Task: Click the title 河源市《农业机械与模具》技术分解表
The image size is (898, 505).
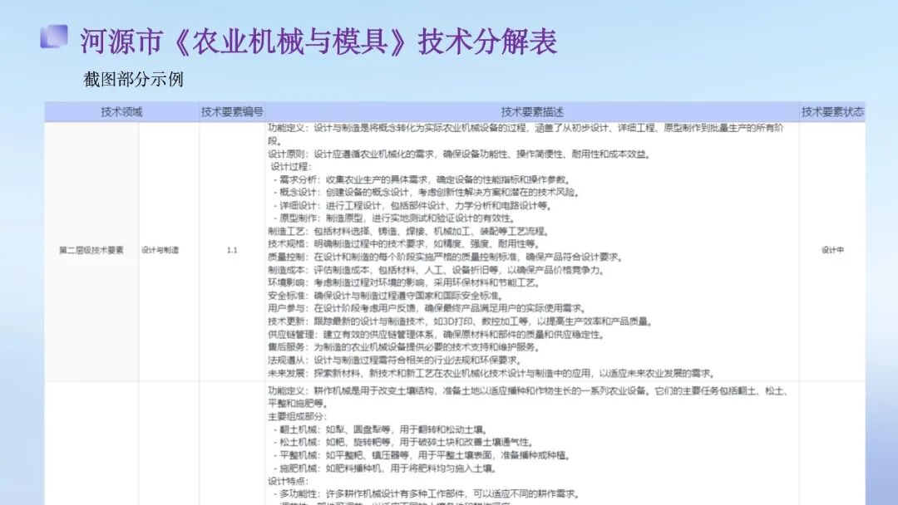Action: [318, 42]
